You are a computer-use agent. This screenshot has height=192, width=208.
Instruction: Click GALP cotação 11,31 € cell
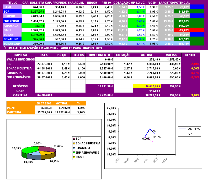click(121, 30)
